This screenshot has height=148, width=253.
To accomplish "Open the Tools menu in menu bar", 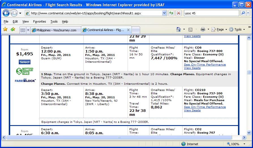I will 54,21.
